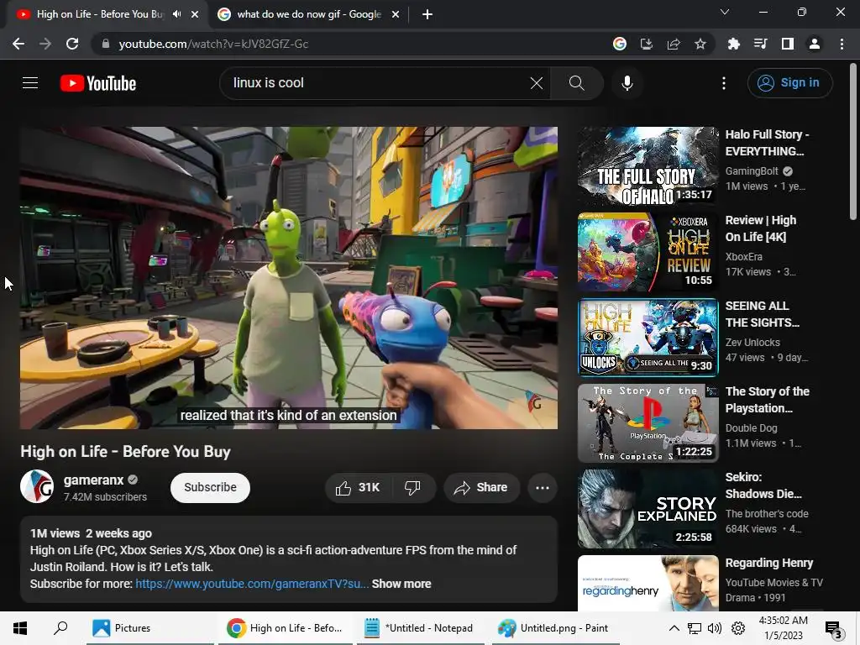Open the 'Review | High On Life [4K]' title
The width and height of the screenshot is (860, 645).
click(x=761, y=228)
